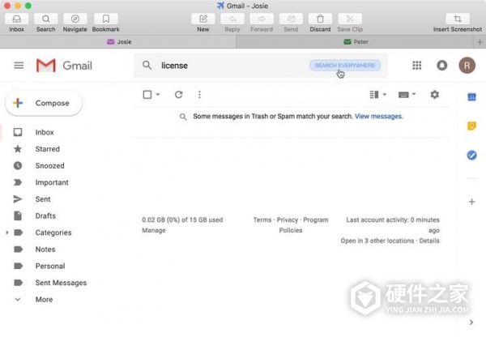Open the Google apps grid
Viewport: 486px width, 337px height.
pyautogui.click(x=417, y=66)
